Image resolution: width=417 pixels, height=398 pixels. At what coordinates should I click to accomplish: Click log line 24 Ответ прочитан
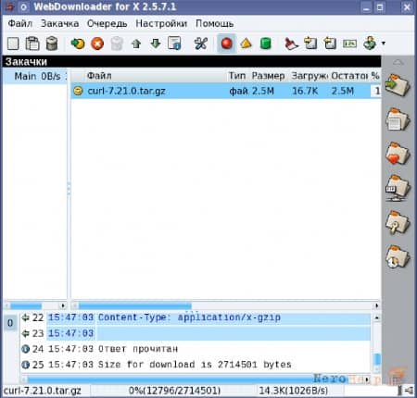click(x=196, y=349)
